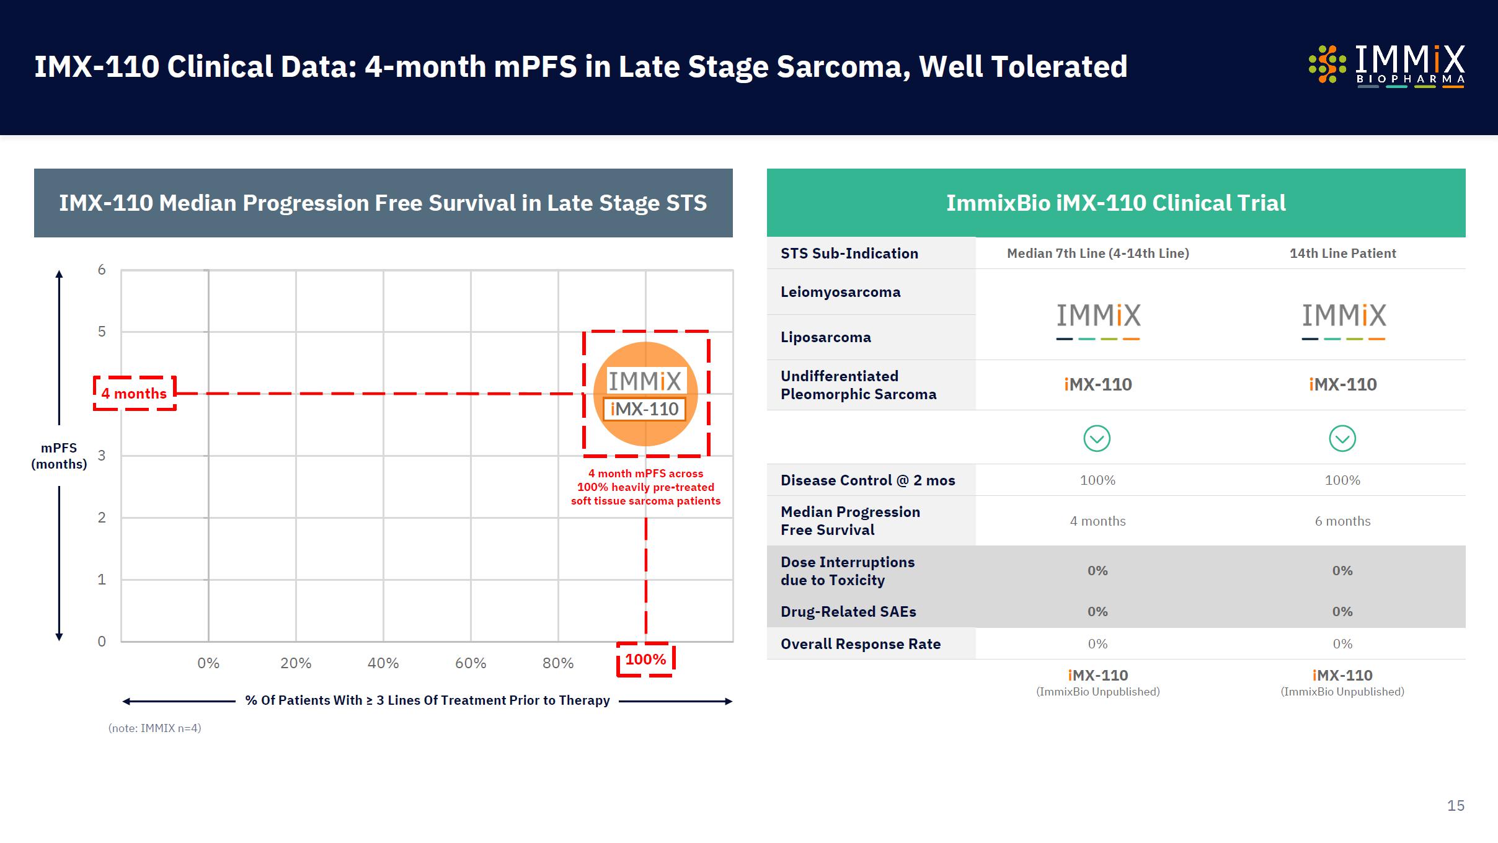Click the Drug-Related SAEs row label
Screen dimensions: 1498x843
[848, 612]
